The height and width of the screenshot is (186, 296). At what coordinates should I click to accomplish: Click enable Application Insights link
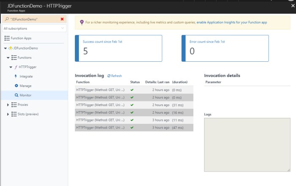pyautogui.click(x=232, y=22)
